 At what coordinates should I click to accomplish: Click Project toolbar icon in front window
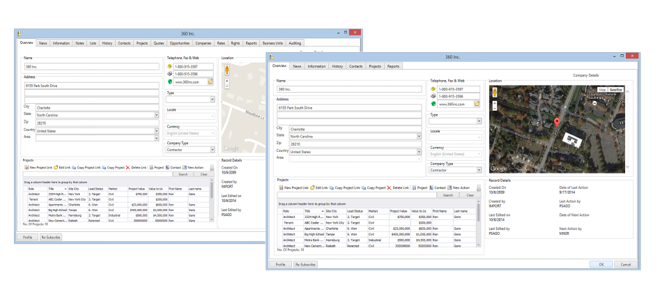414,187
